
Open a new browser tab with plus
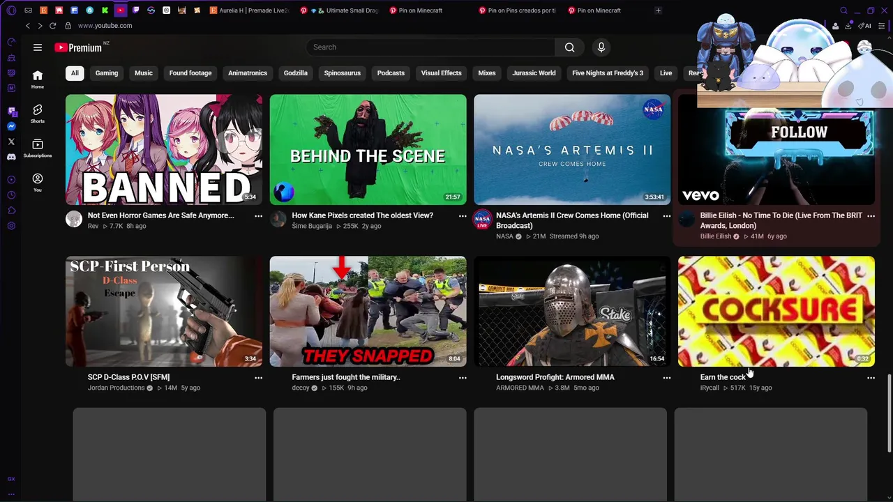coord(658,10)
